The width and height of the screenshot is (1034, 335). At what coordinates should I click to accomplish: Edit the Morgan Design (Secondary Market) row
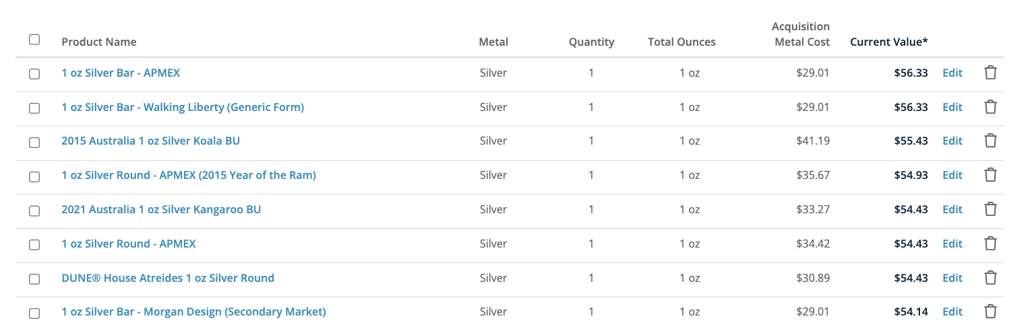coord(952,311)
